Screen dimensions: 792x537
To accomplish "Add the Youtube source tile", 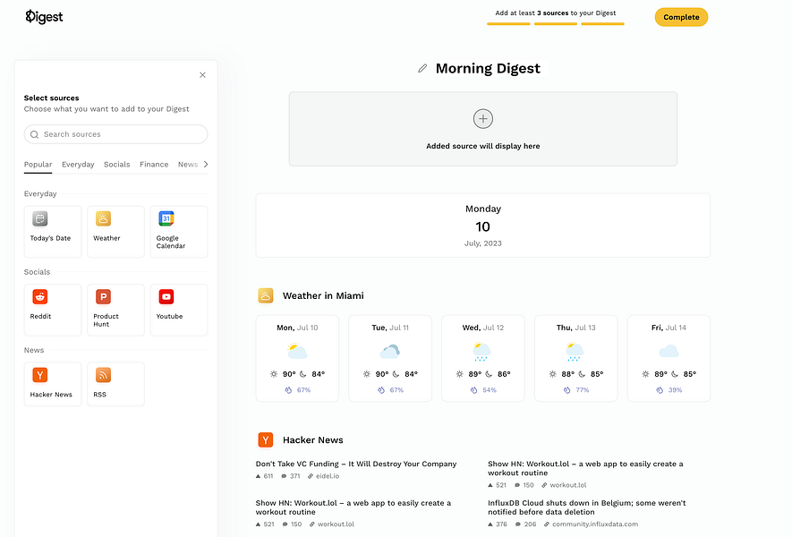I will [x=179, y=310].
